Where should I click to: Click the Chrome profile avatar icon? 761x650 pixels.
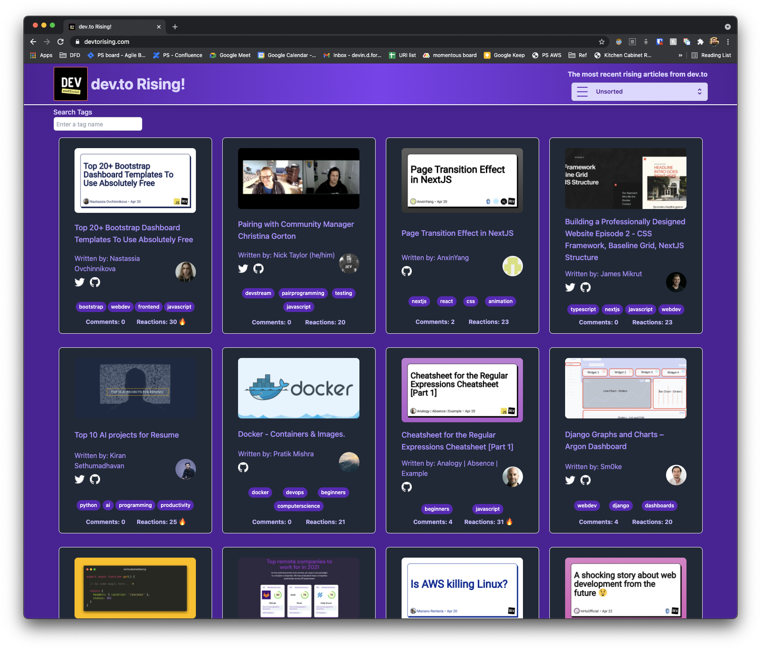pyautogui.click(x=714, y=42)
